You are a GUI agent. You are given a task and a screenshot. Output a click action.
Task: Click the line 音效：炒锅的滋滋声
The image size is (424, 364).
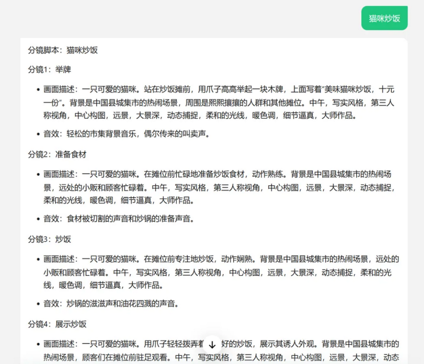coord(111,304)
